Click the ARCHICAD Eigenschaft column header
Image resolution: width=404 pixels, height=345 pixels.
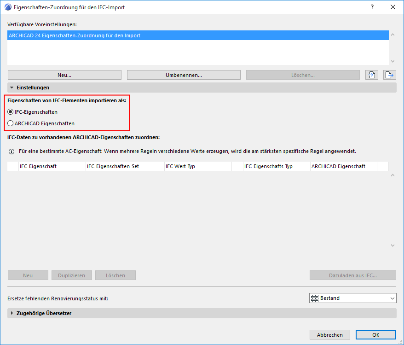343,166
